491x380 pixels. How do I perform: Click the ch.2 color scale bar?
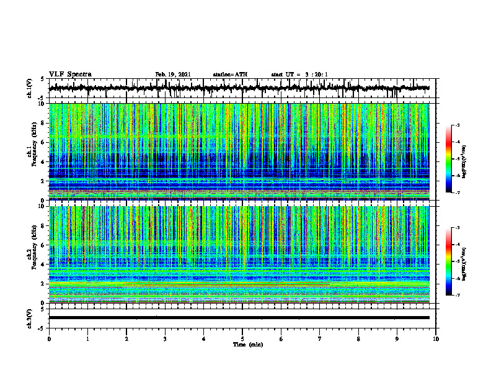[449, 261]
